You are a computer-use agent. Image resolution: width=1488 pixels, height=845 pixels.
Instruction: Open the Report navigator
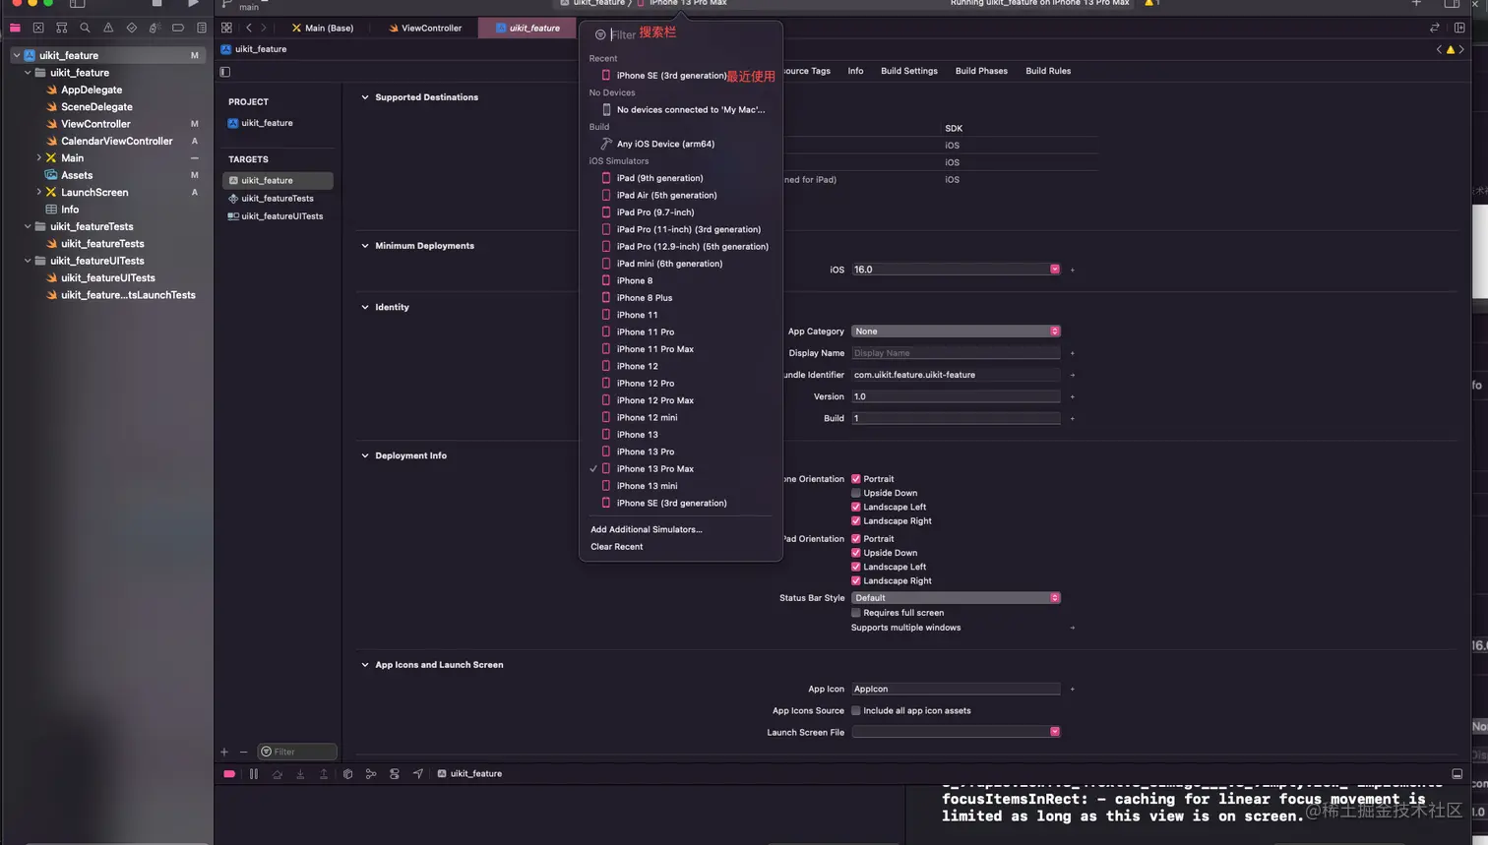point(202,28)
